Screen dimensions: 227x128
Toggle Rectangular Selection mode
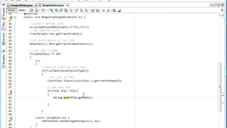point(71,10)
